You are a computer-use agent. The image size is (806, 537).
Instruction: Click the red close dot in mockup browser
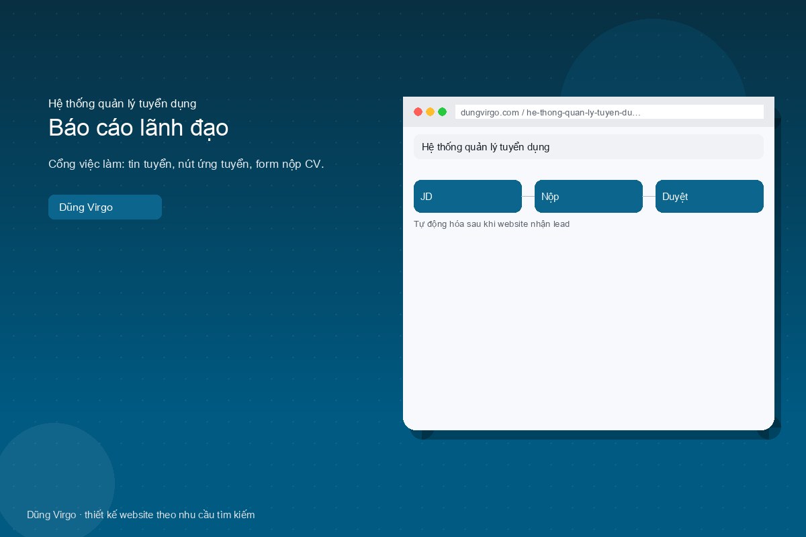(x=418, y=112)
